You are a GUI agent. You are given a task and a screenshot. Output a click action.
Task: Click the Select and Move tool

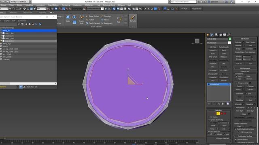pyautogui.click(x=24, y=9)
